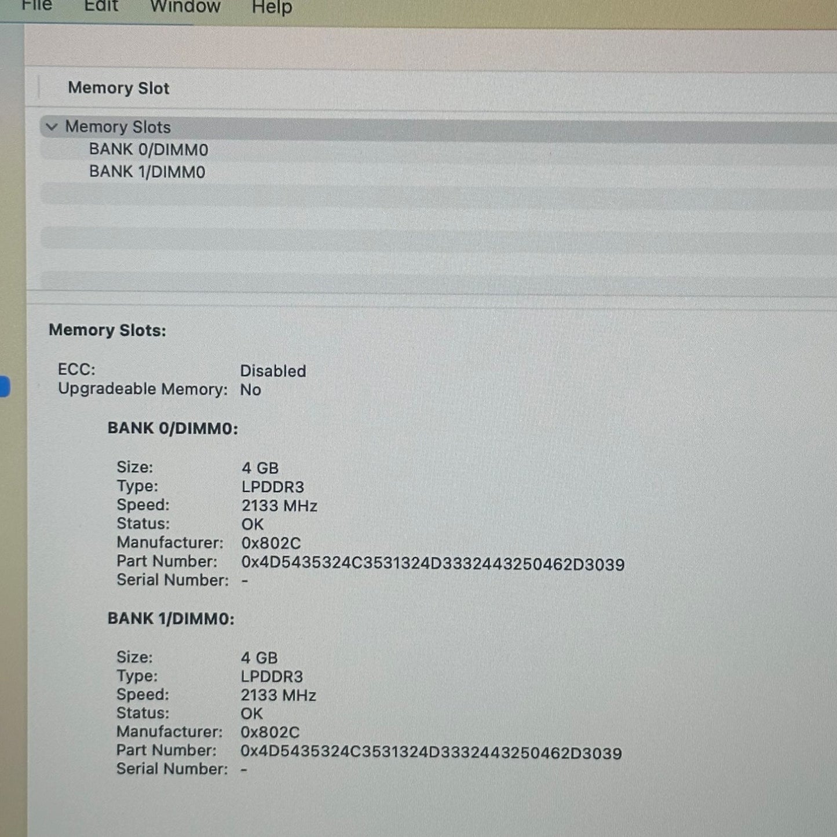Click the highlighted blue sidebar item at left edge
The height and width of the screenshot is (837, 837).
tap(5, 386)
